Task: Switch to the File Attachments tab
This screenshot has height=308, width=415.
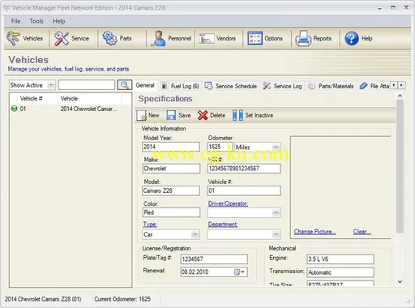Action: [x=374, y=86]
